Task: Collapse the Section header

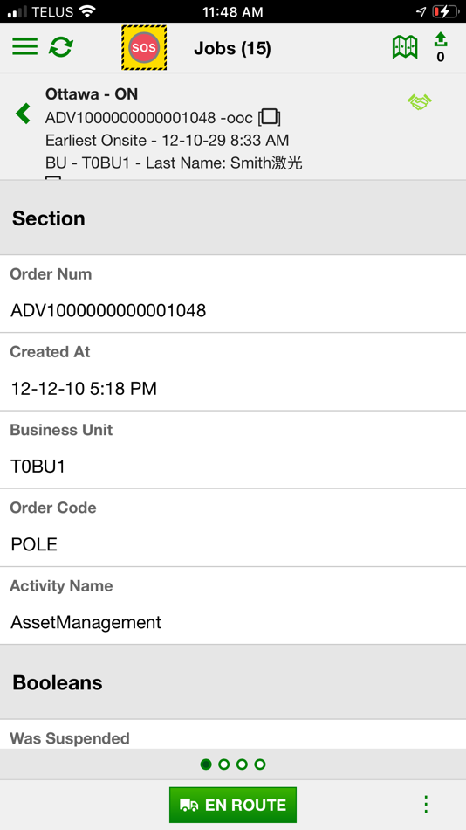Action: click(233, 218)
